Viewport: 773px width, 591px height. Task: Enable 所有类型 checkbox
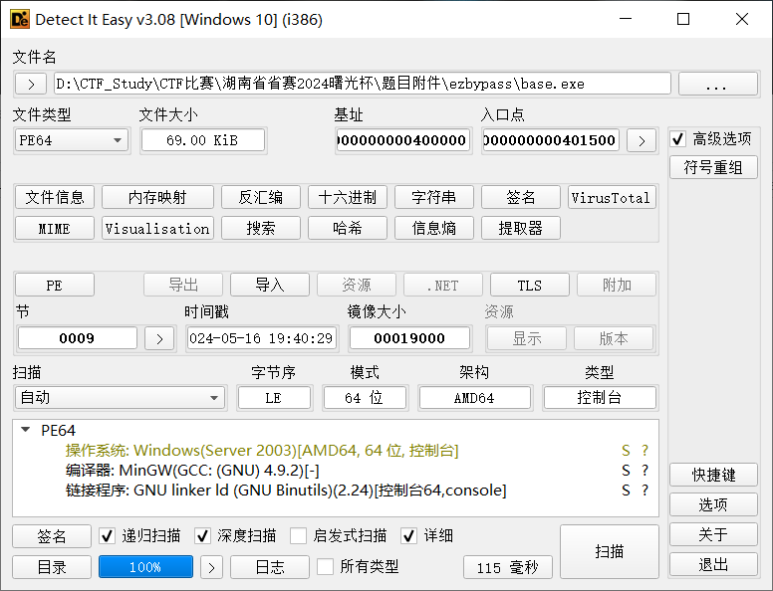point(325,567)
